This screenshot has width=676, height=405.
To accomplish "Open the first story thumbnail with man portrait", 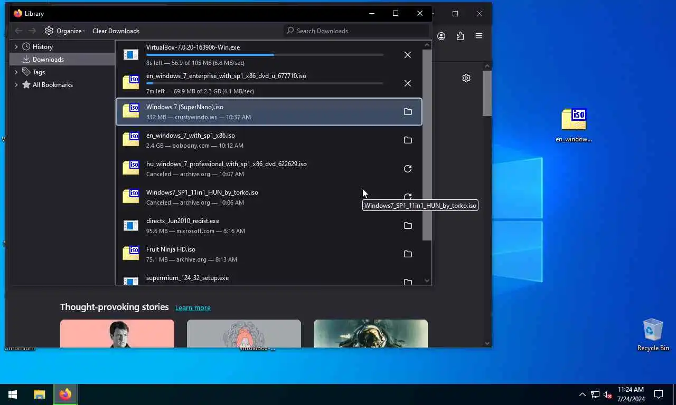I will [117, 333].
